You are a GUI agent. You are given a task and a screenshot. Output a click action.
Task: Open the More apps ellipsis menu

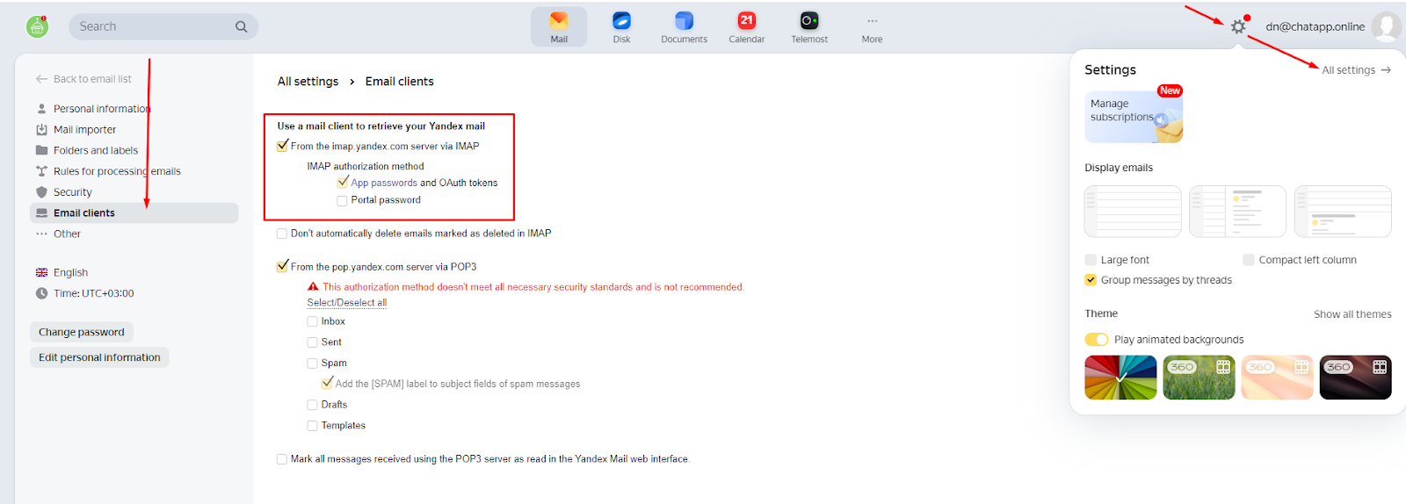click(x=872, y=26)
